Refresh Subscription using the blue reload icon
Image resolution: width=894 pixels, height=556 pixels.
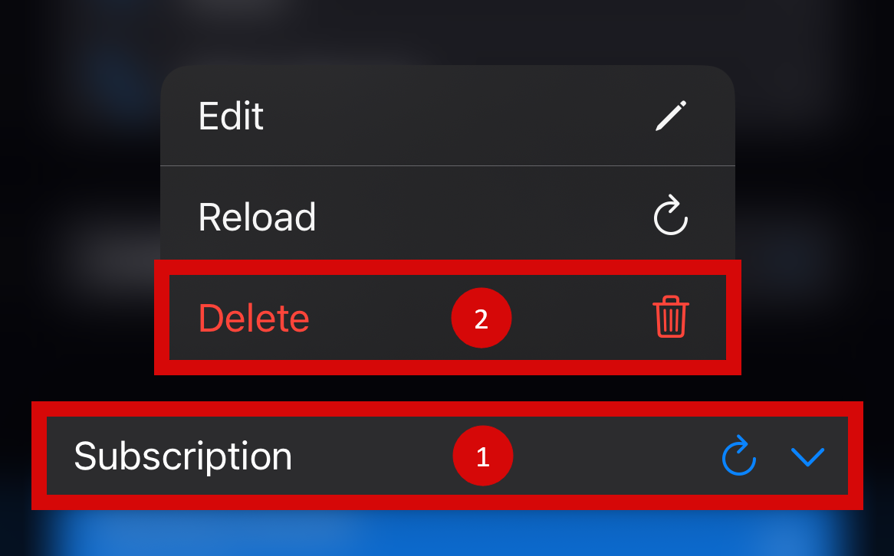(739, 455)
